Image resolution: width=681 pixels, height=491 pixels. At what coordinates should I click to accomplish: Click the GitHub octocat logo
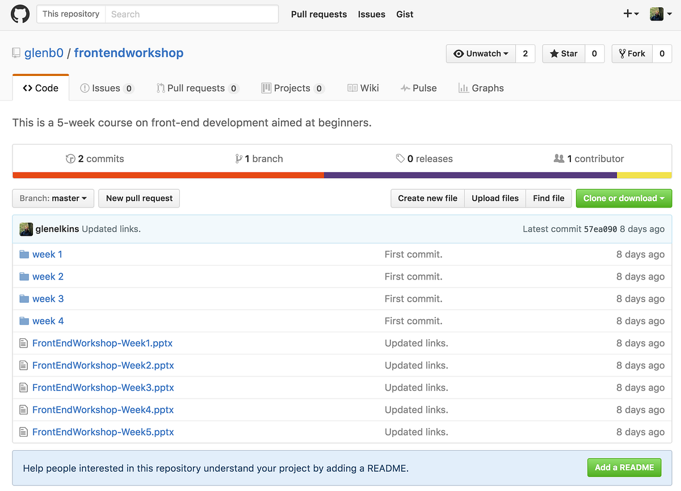pos(20,14)
